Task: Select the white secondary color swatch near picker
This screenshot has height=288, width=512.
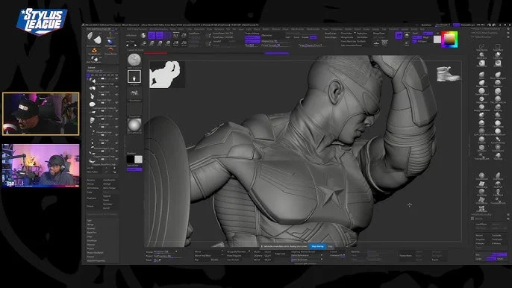Action: (437, 40)
